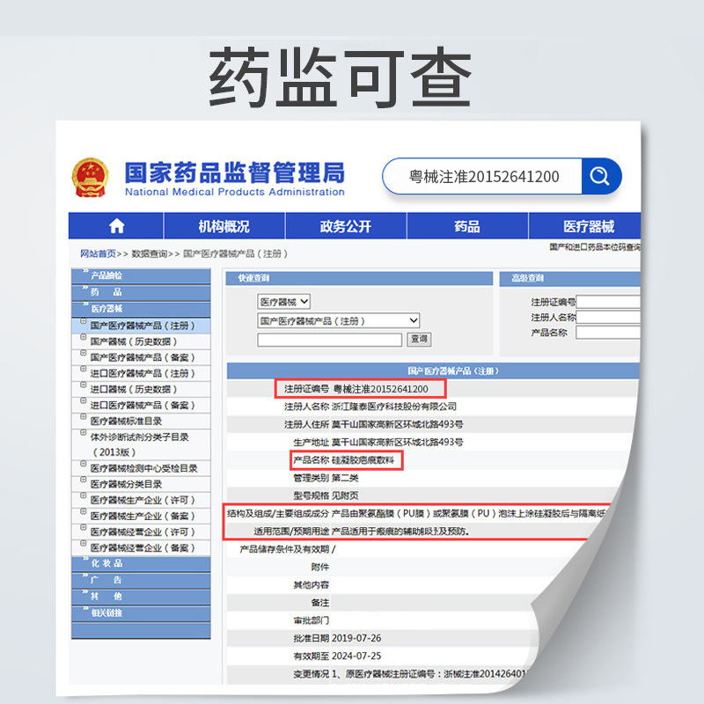Click expand icon beside 医疗器械经营企业（许可）
704x704 pixels.
(84, 531)
